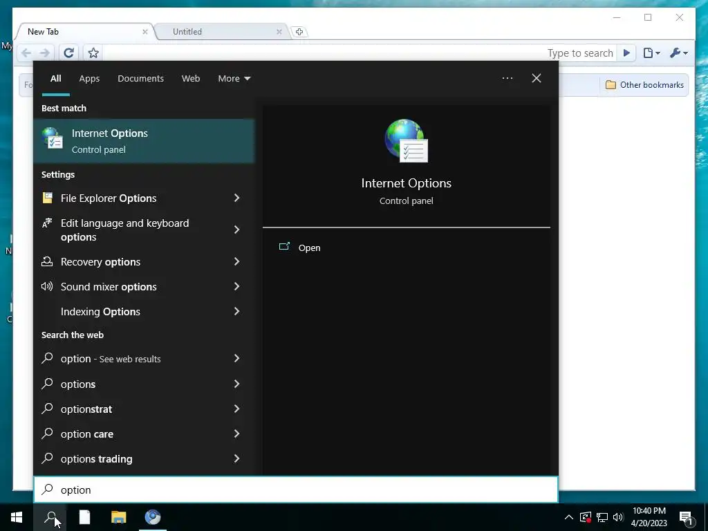Viewport: 708px width, 531px height.
Task: Expand the 'option' web result chevron
Action: click(236, 358)
